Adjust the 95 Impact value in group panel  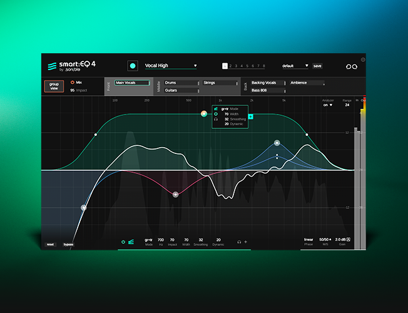[73, 90]
